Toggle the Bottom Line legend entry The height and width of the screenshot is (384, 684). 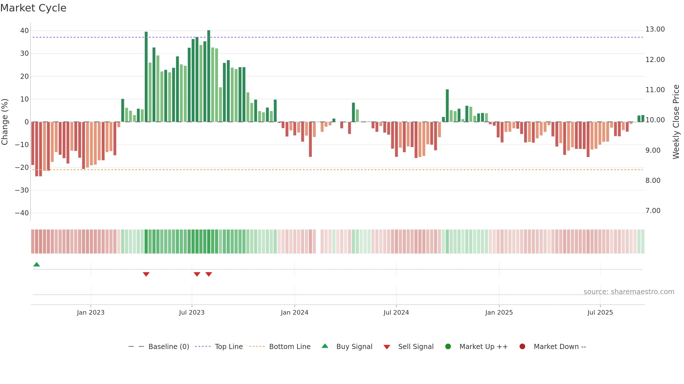point(280,346)
